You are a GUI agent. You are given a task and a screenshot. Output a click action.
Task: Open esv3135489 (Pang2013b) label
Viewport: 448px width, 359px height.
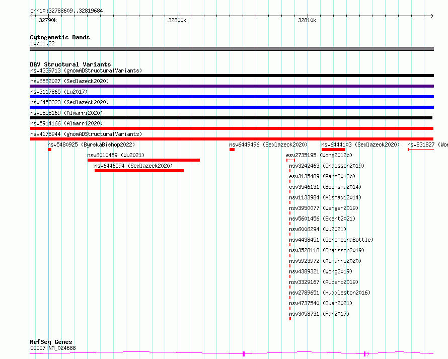[322, 176]
